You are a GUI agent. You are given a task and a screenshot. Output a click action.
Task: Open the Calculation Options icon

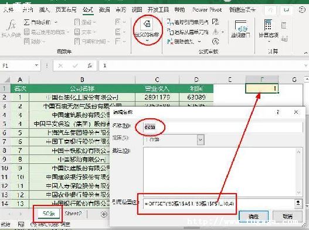click(268, 25)
